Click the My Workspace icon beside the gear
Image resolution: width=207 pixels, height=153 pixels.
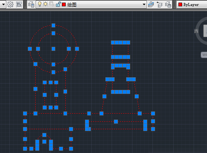pyautogui.click(x=19, y=4)
